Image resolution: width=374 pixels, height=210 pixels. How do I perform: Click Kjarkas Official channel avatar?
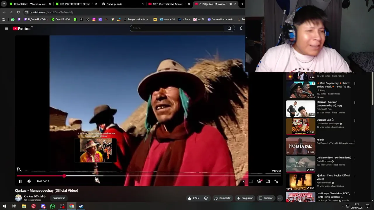click(18, 198)
